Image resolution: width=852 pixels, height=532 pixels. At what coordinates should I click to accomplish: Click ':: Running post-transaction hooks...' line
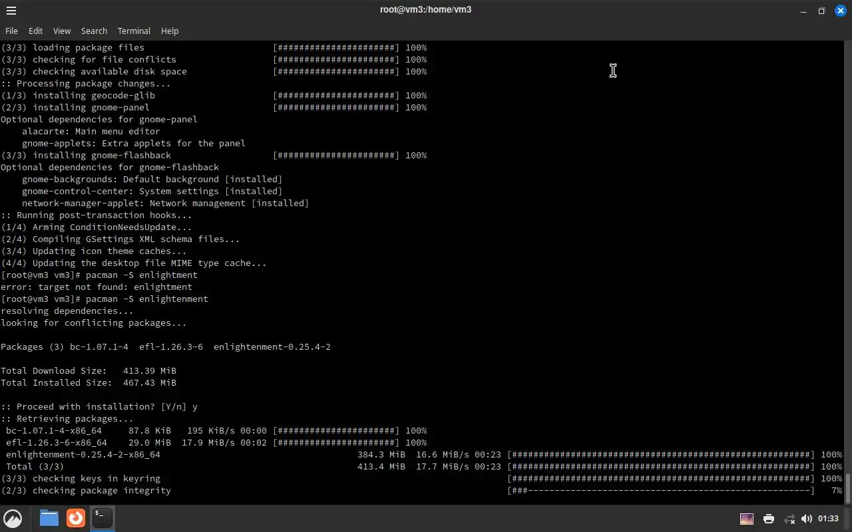tap(97, 215)
